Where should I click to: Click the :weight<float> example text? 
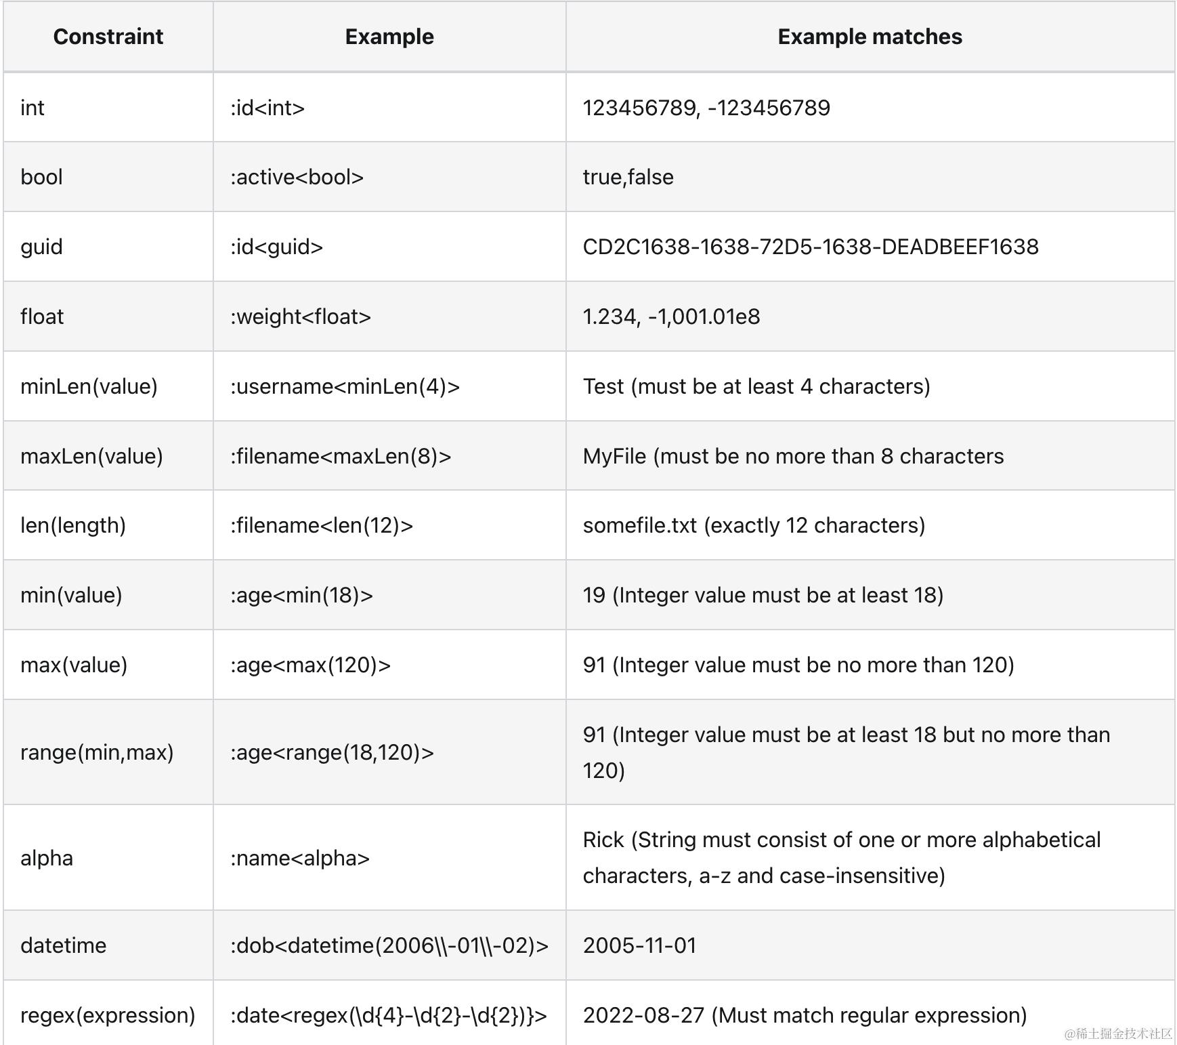point(301,316)
